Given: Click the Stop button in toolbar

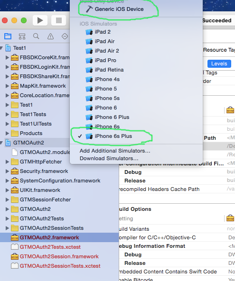Looking at the screenshot, I should point(59,20).
